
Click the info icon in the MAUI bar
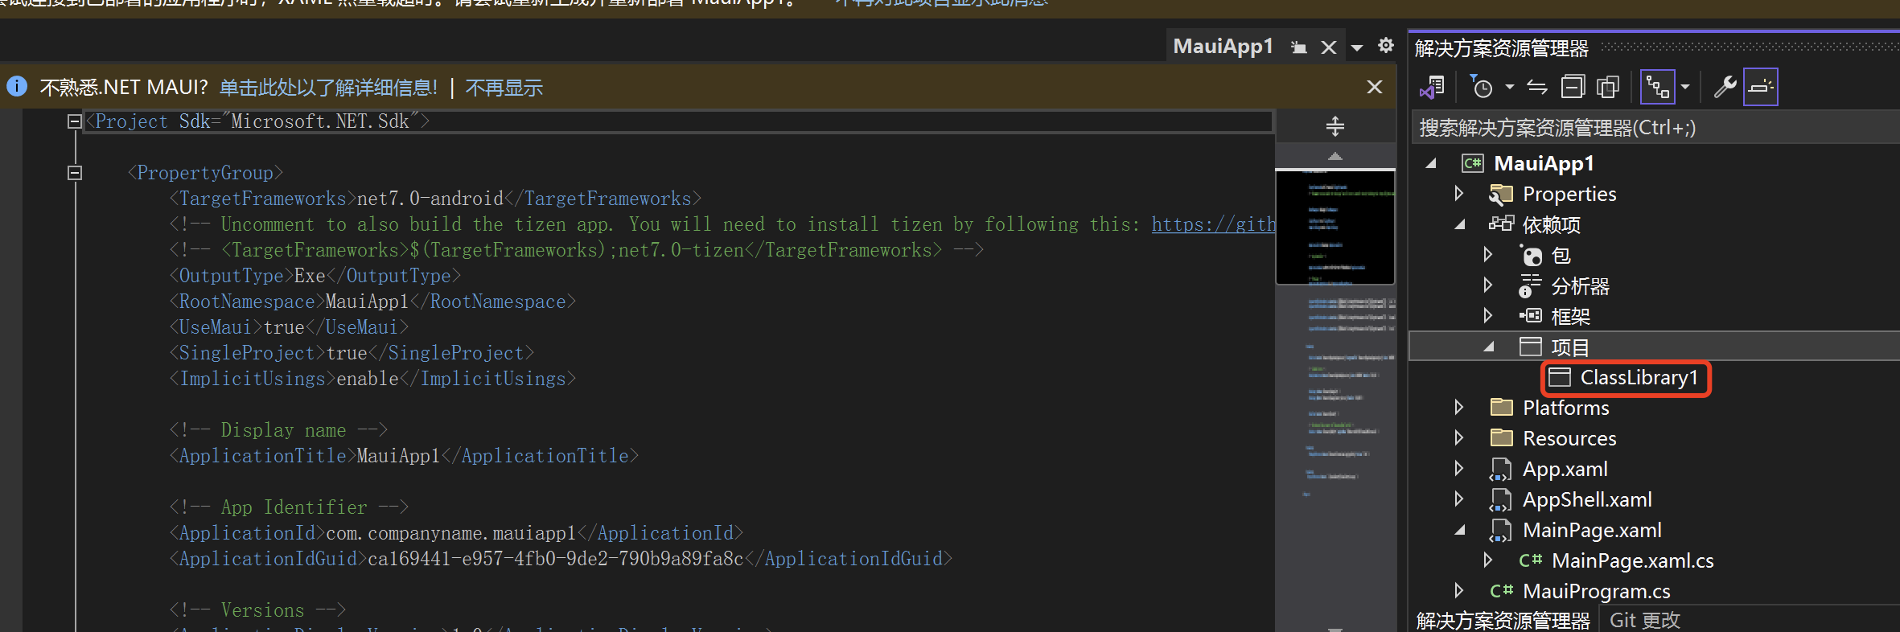click(x=17, y=86)
